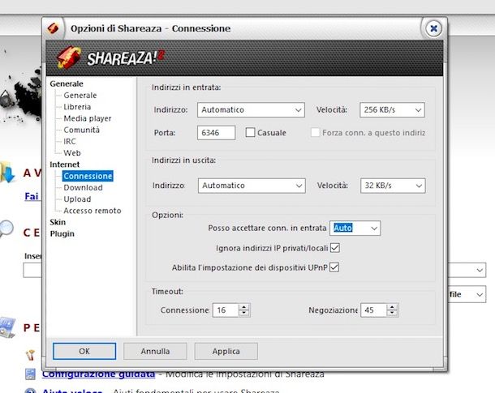Enable the Casuale port checkbox

pos(250,132)
